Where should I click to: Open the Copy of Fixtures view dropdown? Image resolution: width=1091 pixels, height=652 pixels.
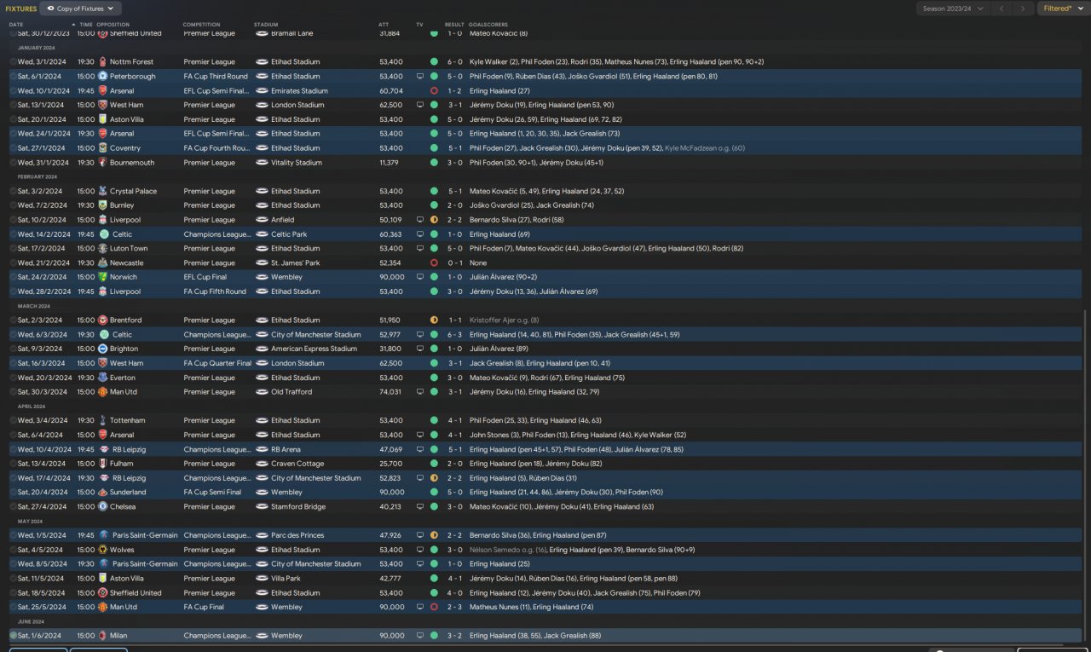(x=79, y=9)
